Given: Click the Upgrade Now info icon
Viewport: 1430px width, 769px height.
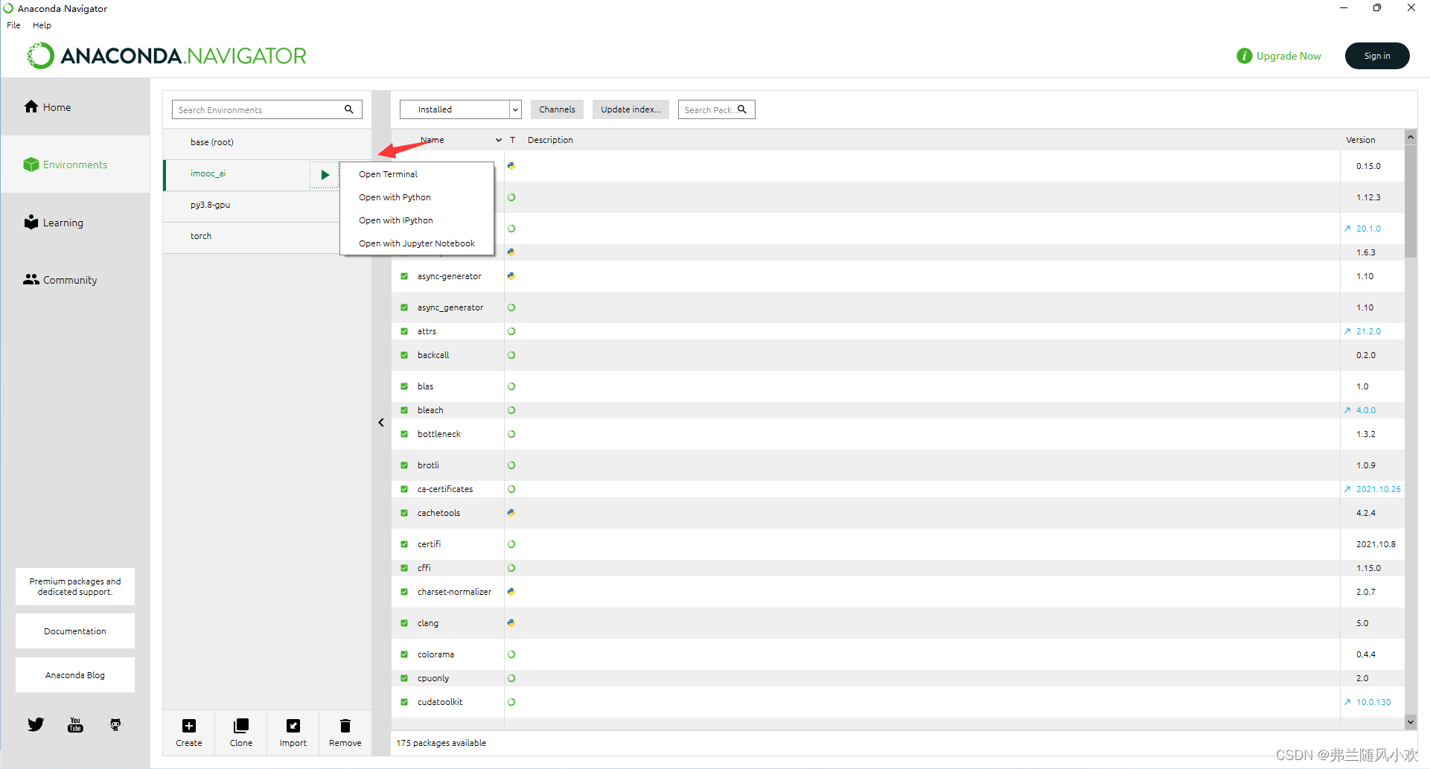Looking at the screenshot, I should point(1245,56).
